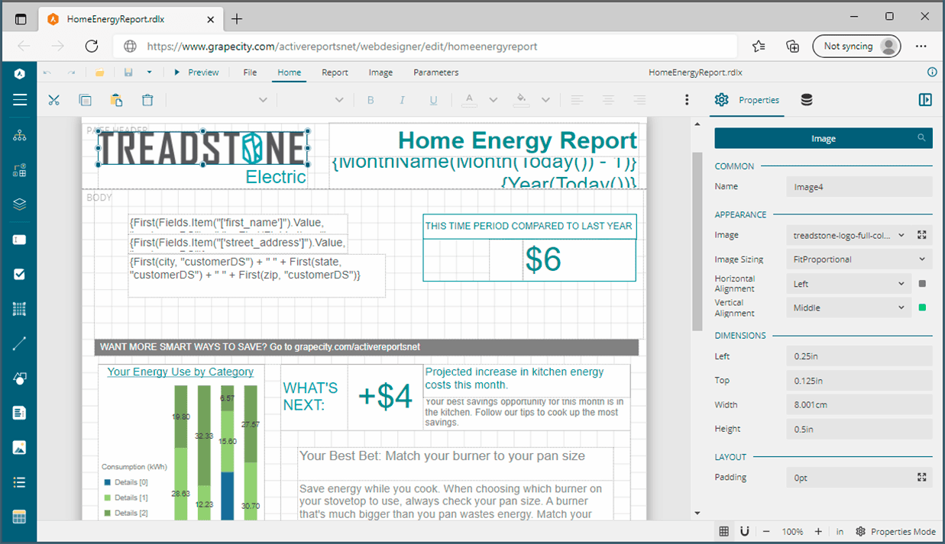This screenshot has width=945, height=544.
Task: Click the Name field showing Image4
Action: [859, 186]
